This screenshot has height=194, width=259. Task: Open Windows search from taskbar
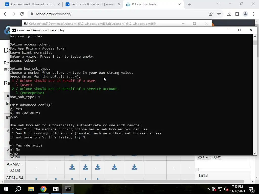coord(18,189)
